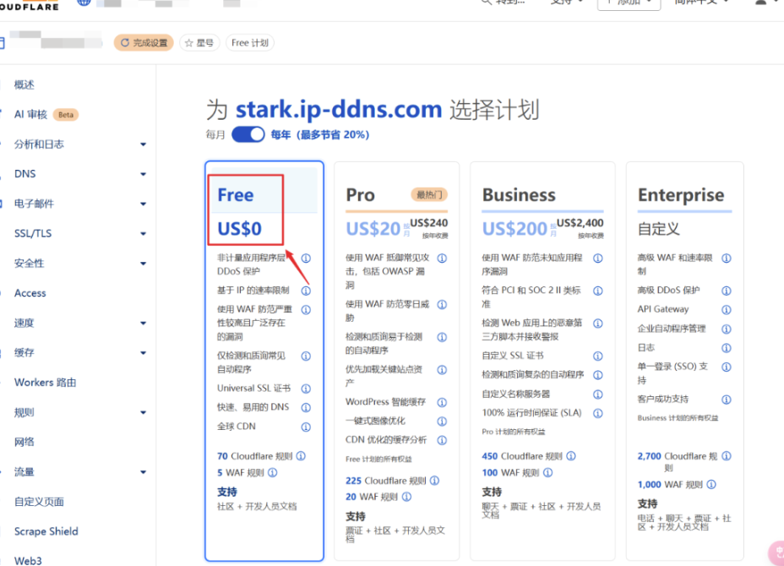The width and height of the screenshot is (784, 566).
Task: Show info for 客户成功支持
Action: 727,400
